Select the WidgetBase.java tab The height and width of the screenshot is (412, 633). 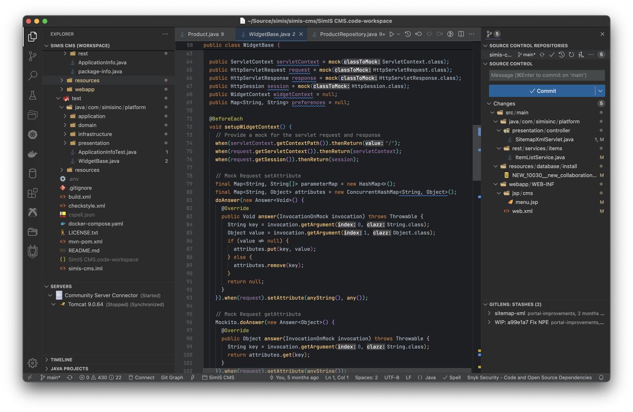coord(271,34)
